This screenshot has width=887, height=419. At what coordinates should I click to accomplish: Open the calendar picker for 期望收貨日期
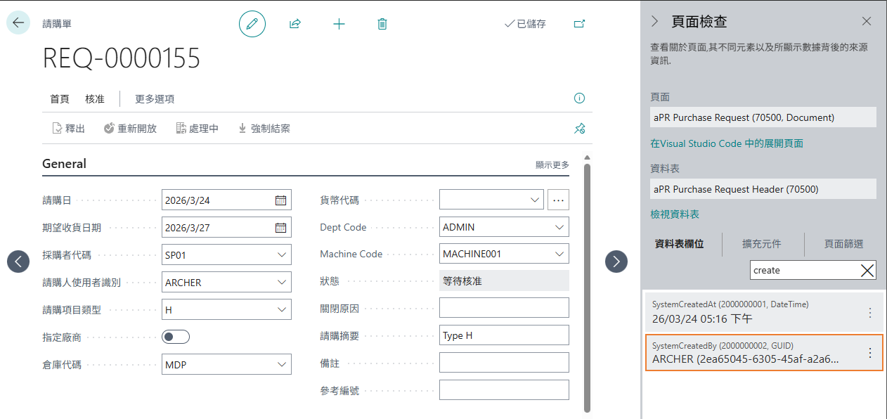[280, 227]
